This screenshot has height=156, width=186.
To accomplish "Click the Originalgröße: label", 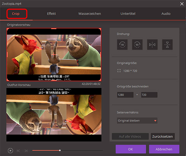I will pos(127,63).
